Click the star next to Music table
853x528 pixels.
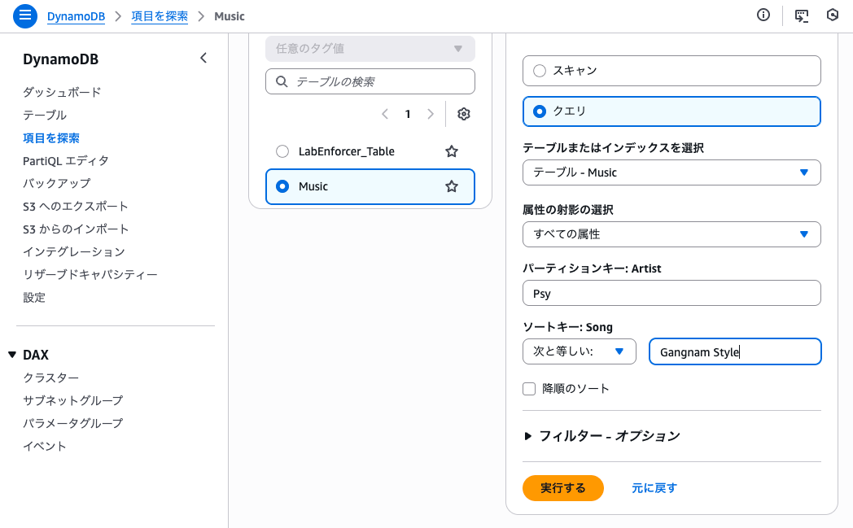[x=452, y=186]
